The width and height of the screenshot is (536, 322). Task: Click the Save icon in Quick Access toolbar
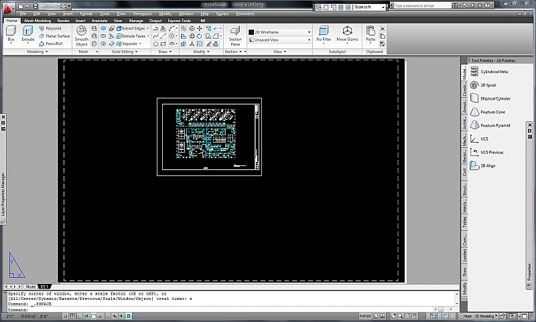pos(36,6)
